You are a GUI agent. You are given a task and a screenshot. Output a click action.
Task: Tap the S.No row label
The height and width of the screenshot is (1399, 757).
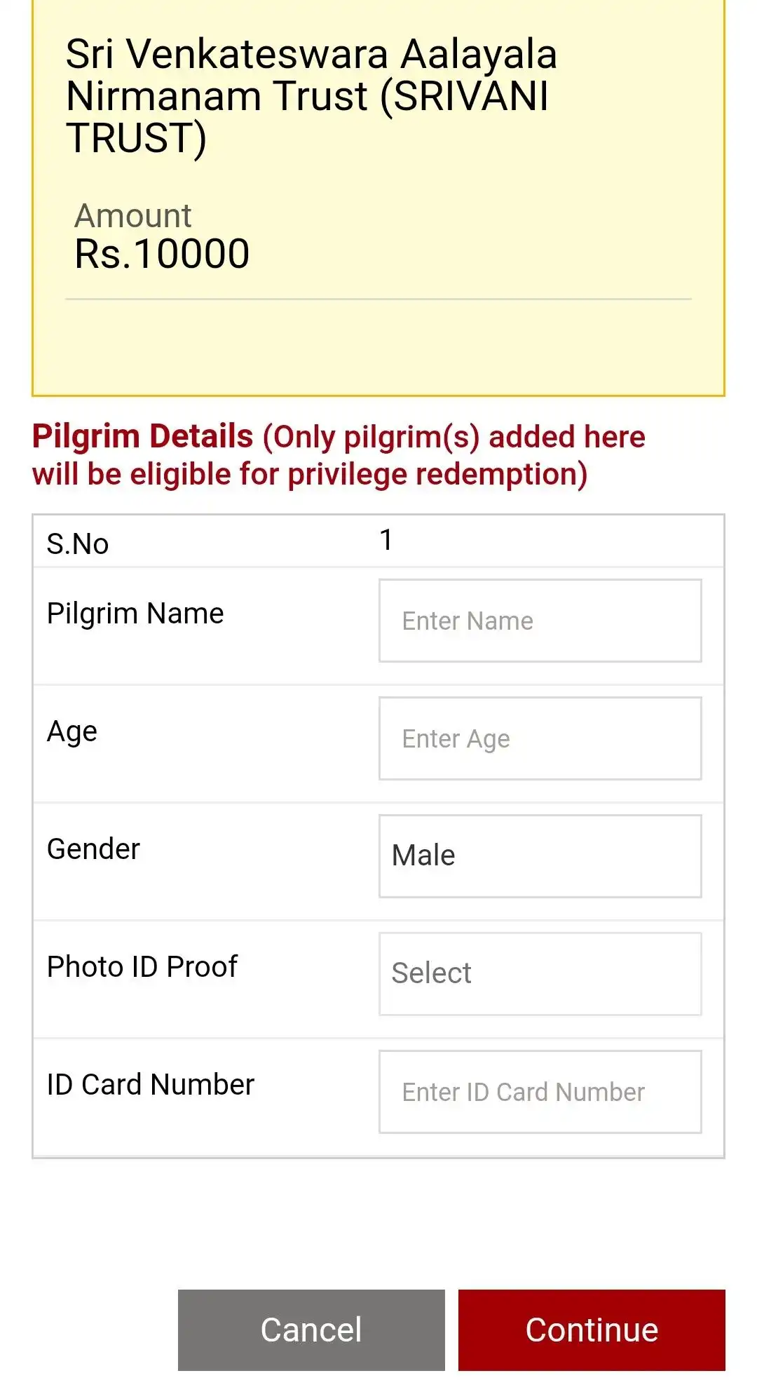coord(78,544)
